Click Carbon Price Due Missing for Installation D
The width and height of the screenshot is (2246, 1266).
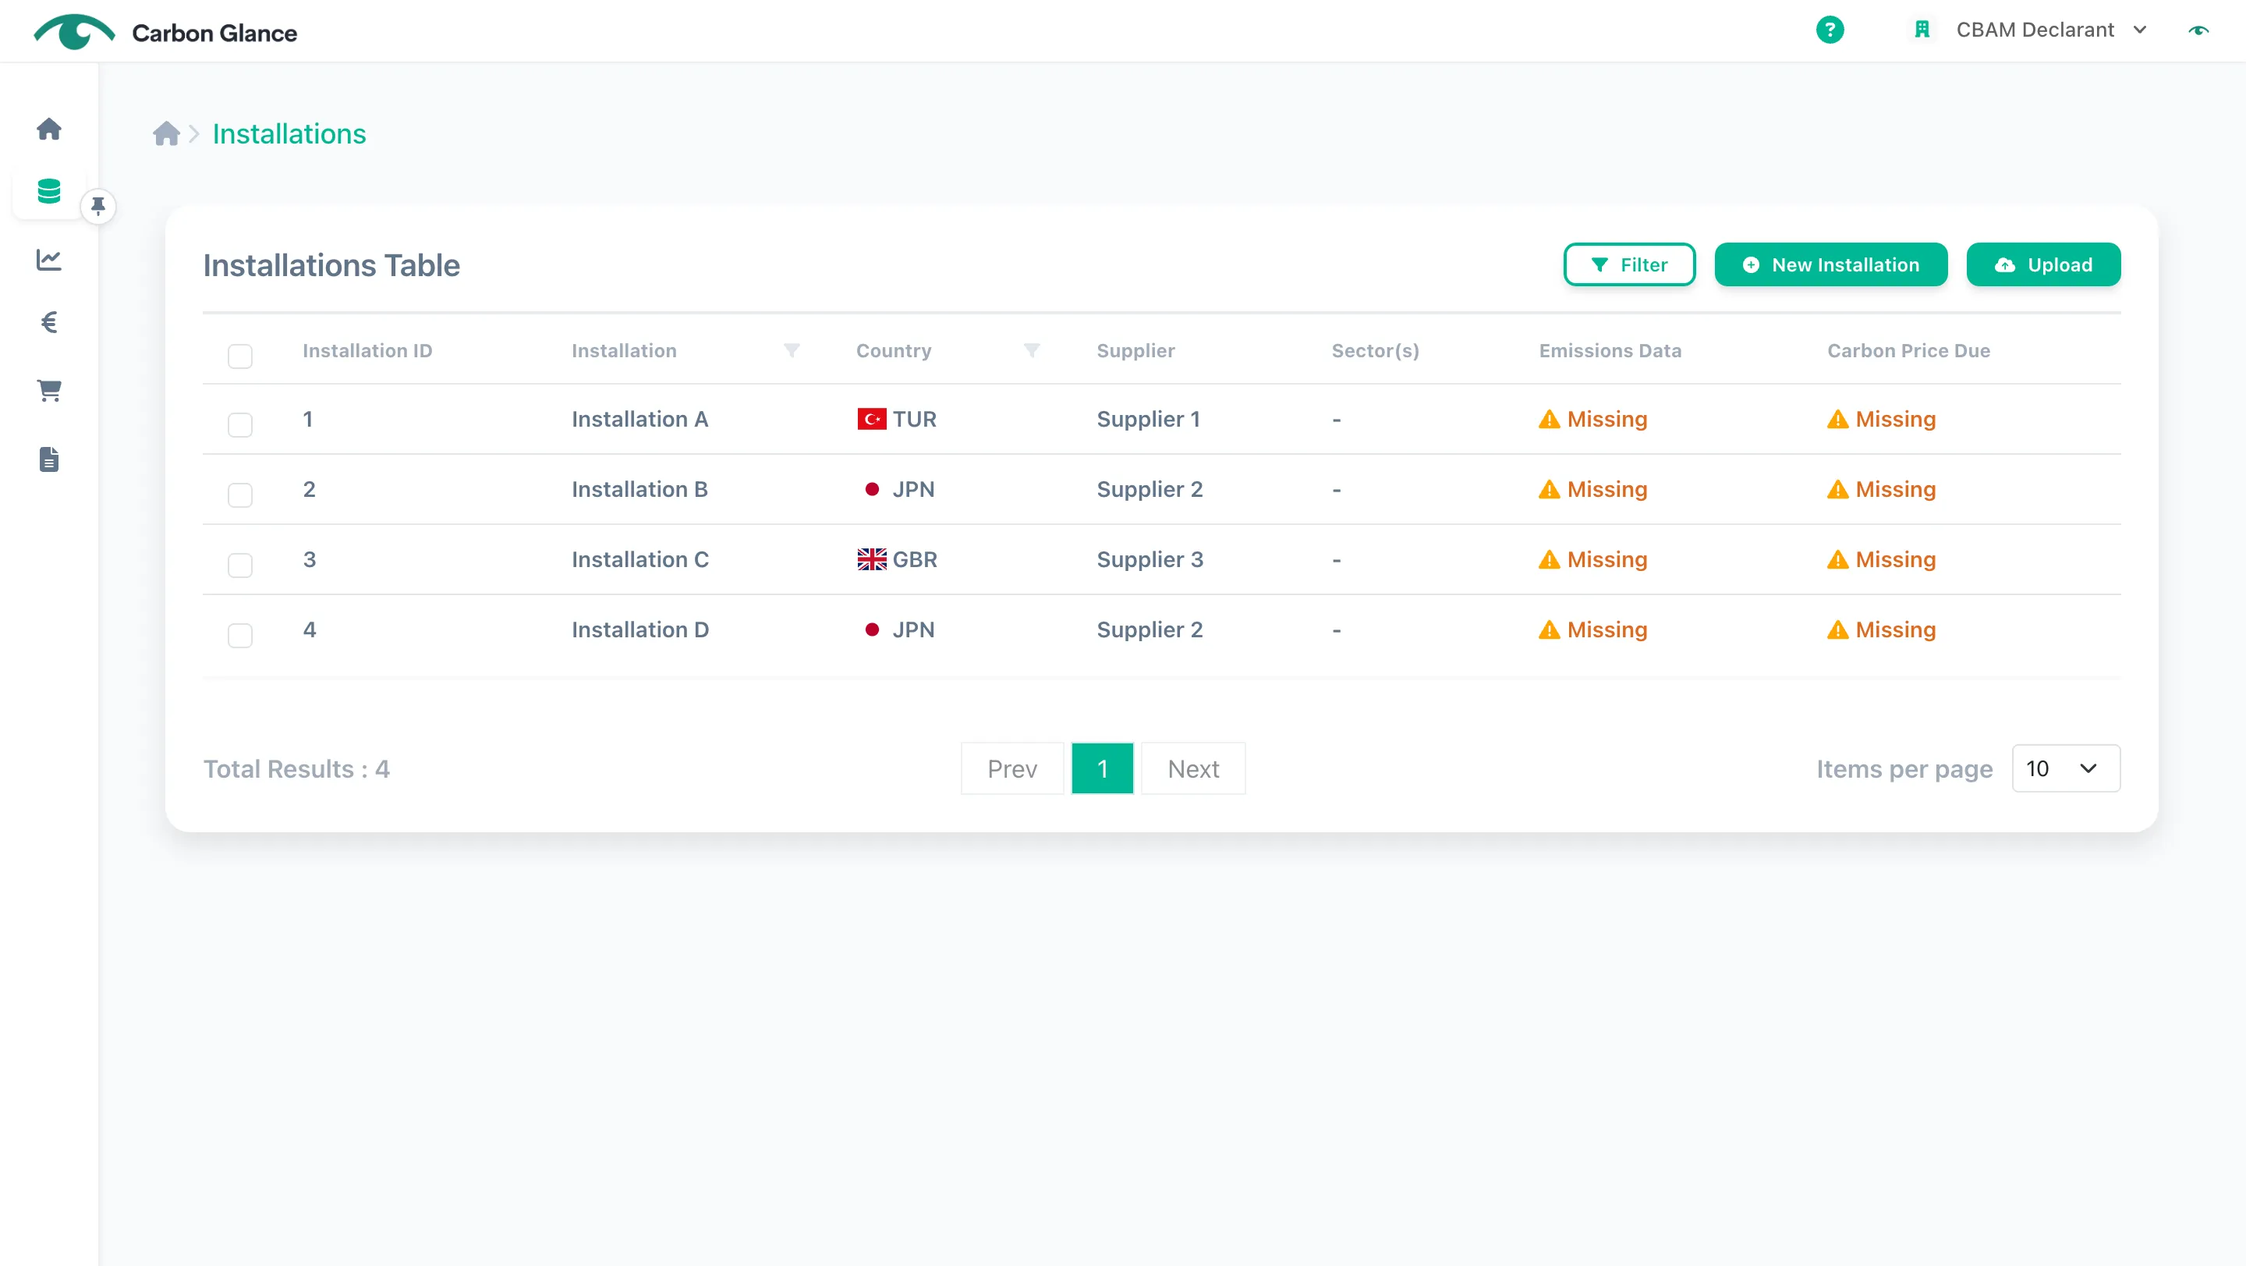[1881, 629]
